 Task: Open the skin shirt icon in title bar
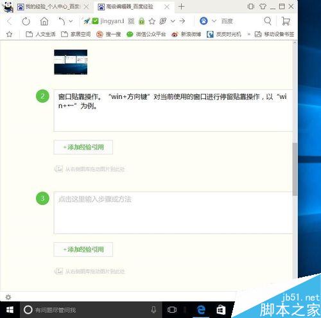click(x=263, y=6)
